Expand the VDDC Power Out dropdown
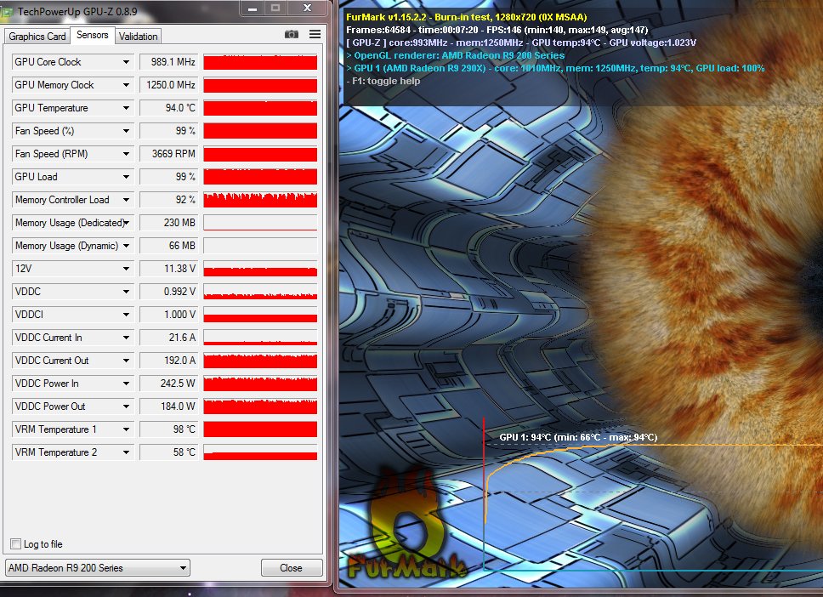 tap(126, 407)
